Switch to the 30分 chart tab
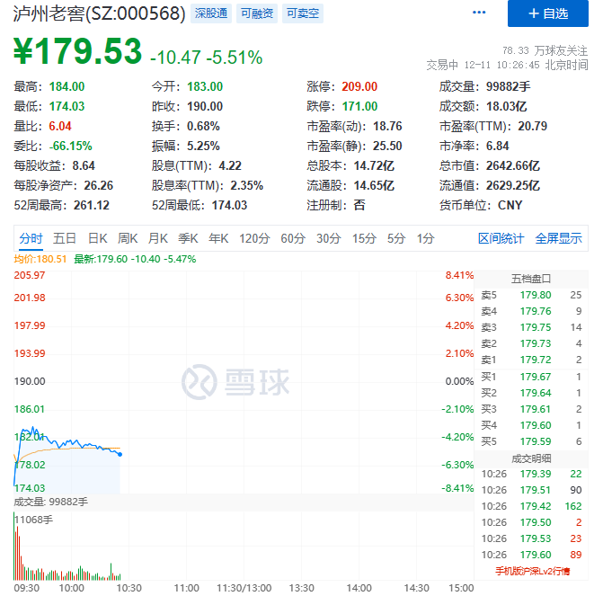Viewport: 603px width, 596px height. pyautogui.click(x=328, y=238)
